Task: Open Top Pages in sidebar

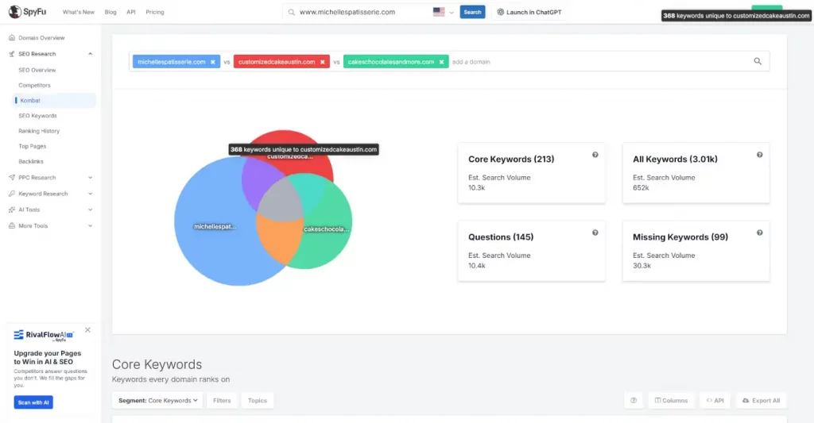Action: [32, 146]
